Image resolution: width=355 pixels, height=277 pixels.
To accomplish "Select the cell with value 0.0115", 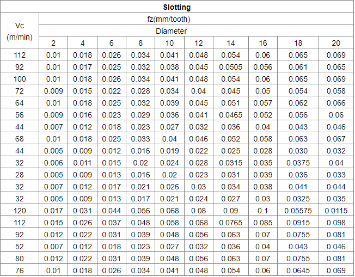I will pyautogui.click(x=335, y=211).
